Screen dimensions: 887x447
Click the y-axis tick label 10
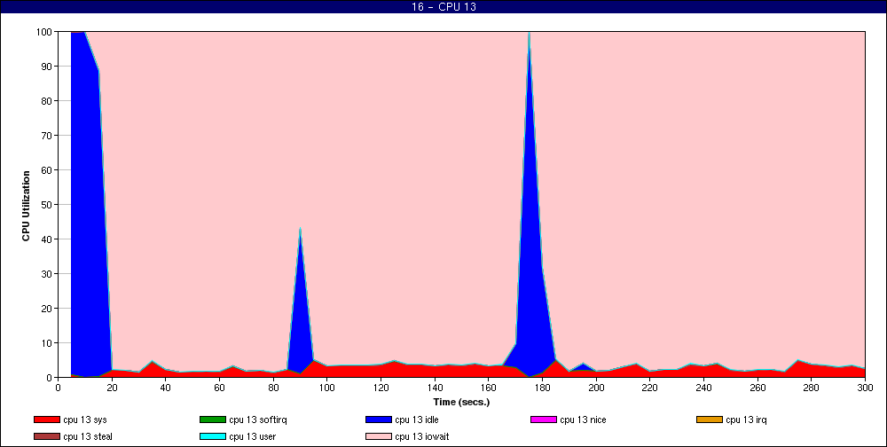coord(46,343)
